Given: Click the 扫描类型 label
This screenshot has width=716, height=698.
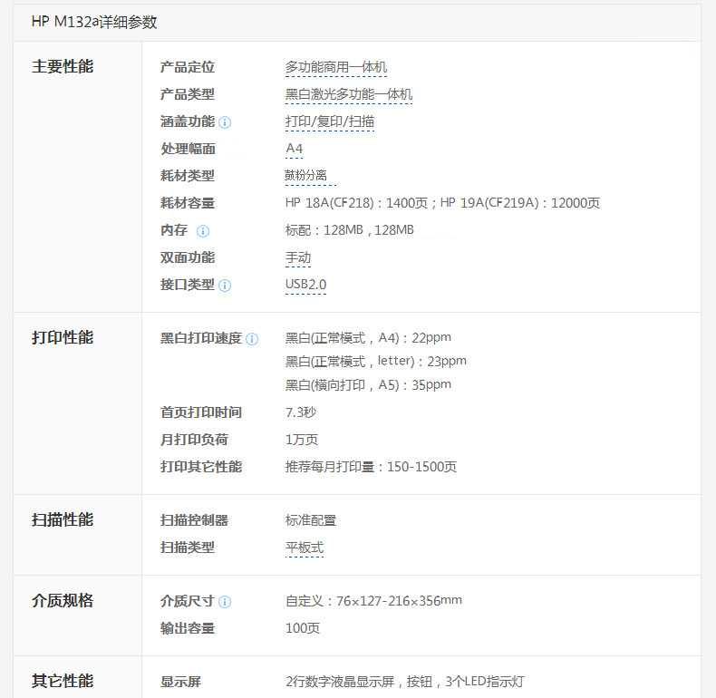Looking at the screenshot, I should (188, 548).
